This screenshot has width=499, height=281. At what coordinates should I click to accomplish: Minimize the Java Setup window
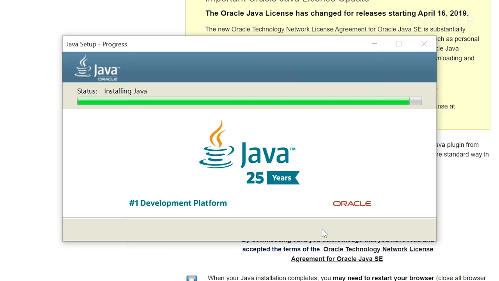(x=374, y=44)
